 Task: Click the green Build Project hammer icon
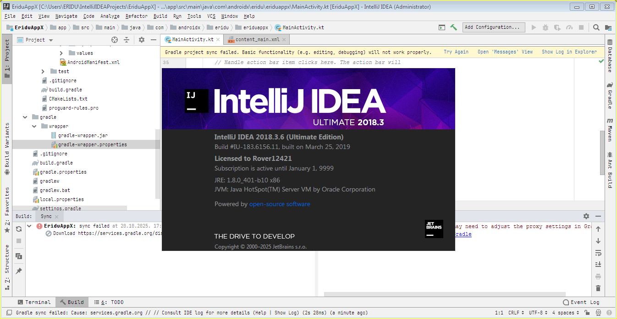click(x=453, y=27)
